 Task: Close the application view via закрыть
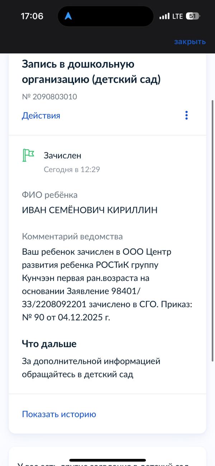tap(189, 42)
